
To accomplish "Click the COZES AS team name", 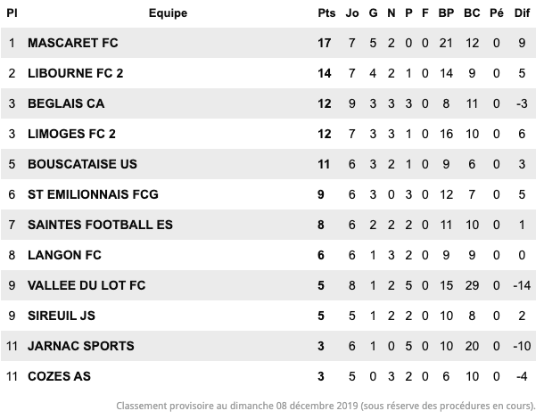I will pyautogui.click(x=59, y=376).
